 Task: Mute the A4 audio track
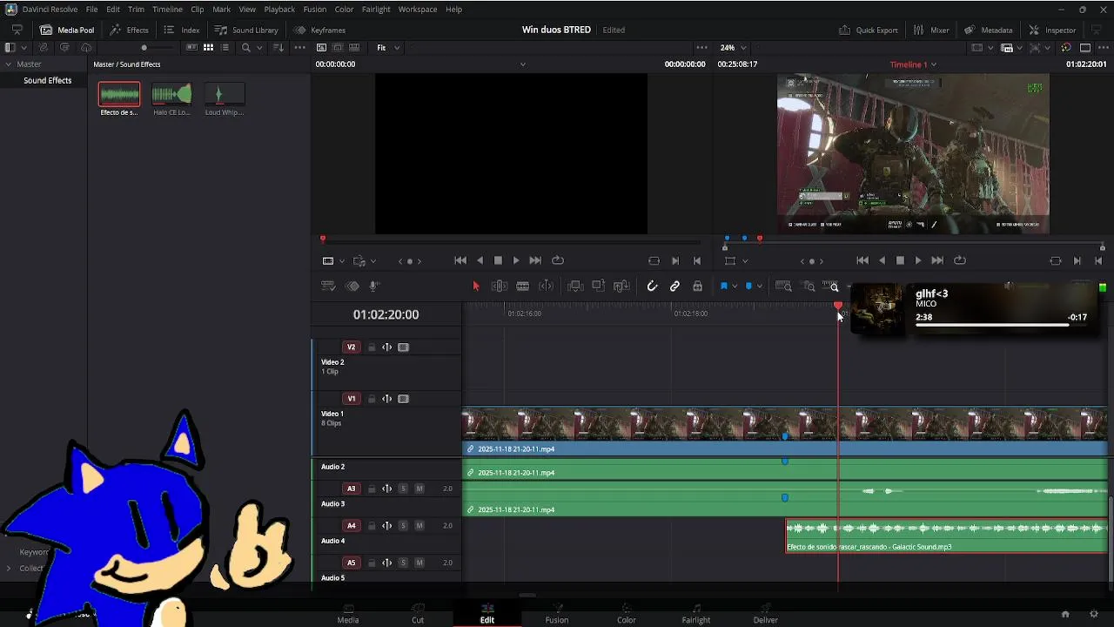[419, 526]
